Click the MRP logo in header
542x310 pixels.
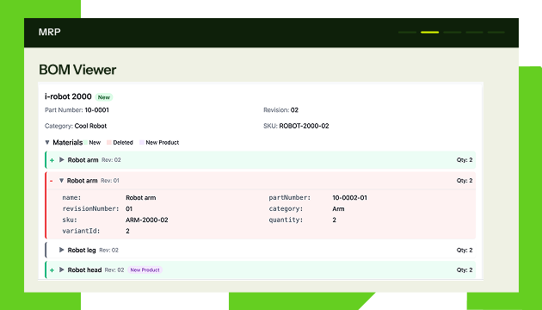[x=49, y=32]
